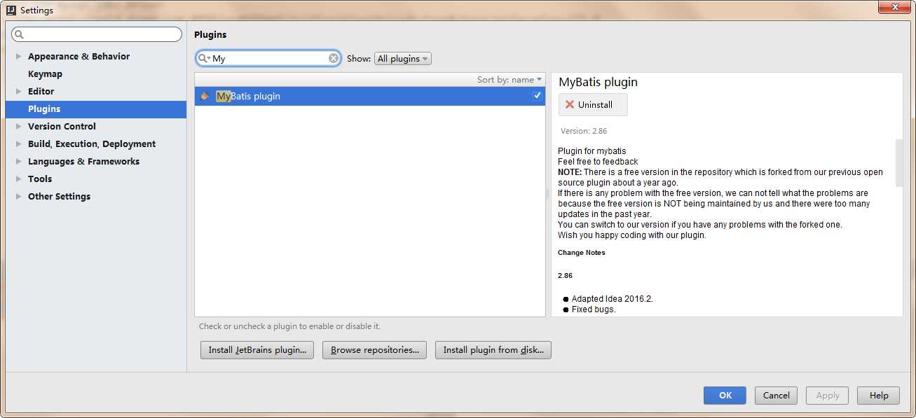916x418 pixels.
Task: Click the plugin search magnifier icon
Action: coord(203,59)
